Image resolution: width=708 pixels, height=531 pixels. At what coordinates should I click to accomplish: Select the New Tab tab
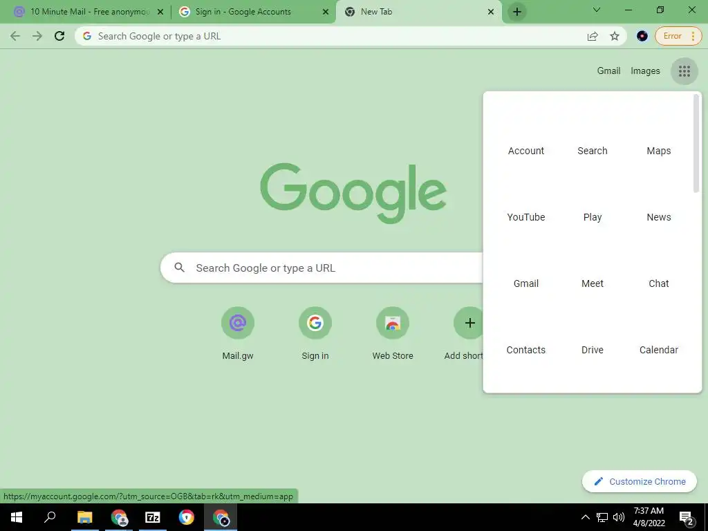point(418,12)
